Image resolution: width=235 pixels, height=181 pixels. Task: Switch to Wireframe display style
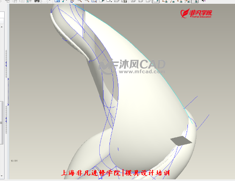point(133,1)
